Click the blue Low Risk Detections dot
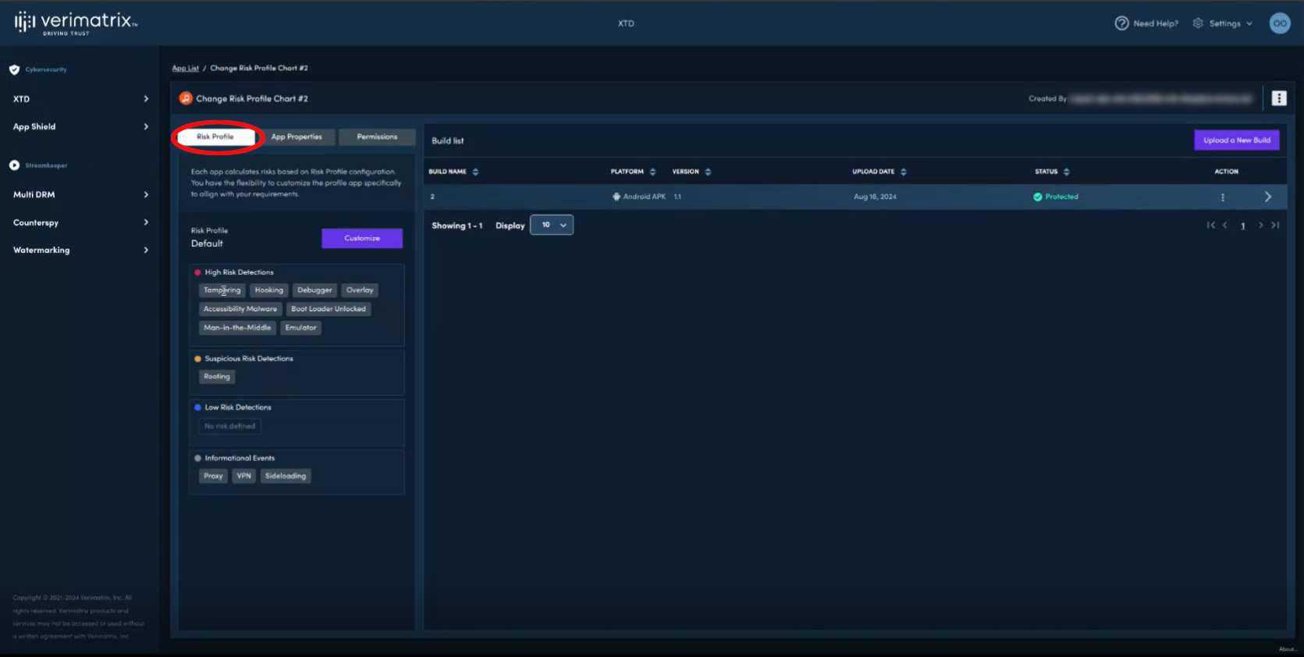 pyautogui.click(x=197, y=407)
